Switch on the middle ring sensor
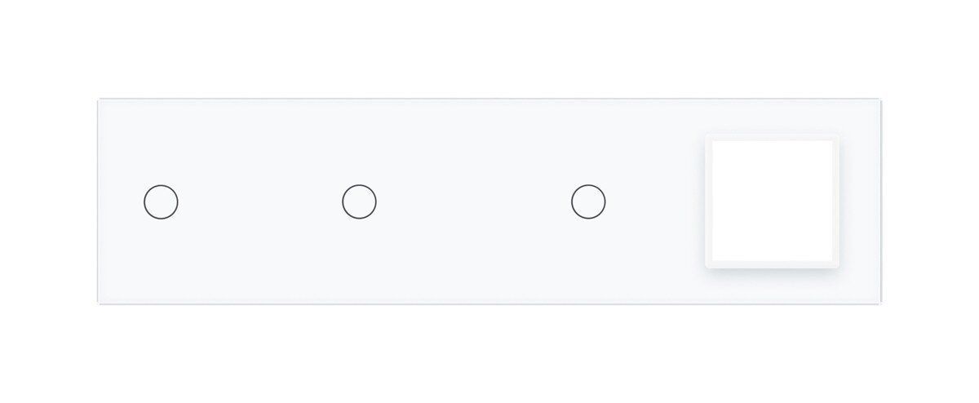This screenshot has height=403, width=979. pos(359,201)
